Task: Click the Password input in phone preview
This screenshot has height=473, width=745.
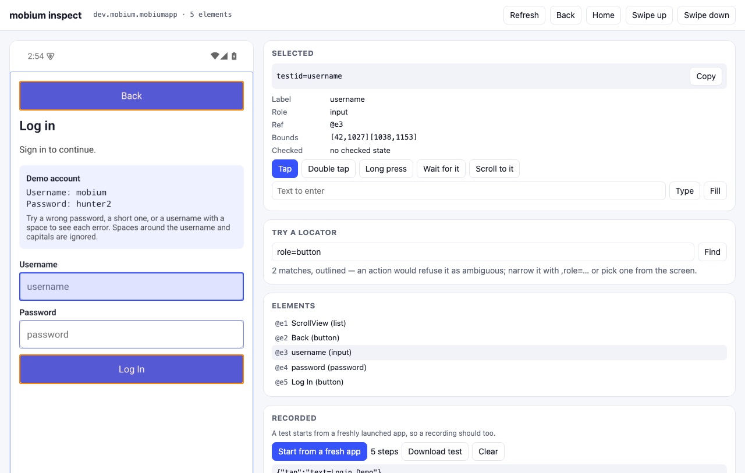Action: [132, 335]
